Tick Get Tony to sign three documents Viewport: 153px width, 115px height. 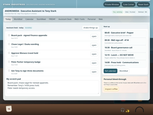point(9,71)
